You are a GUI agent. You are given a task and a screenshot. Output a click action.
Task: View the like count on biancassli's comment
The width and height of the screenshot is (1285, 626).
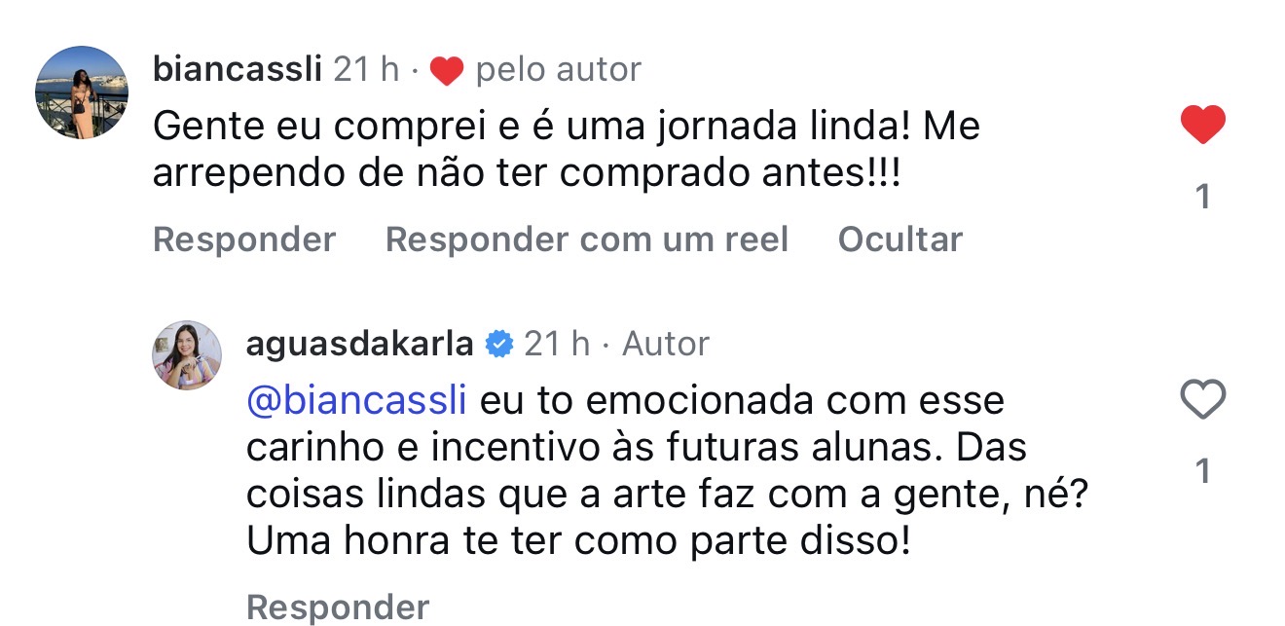click(1202, 197)
